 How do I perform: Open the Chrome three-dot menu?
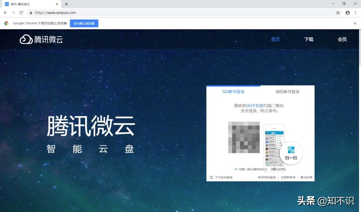click(x=355, y=12)
